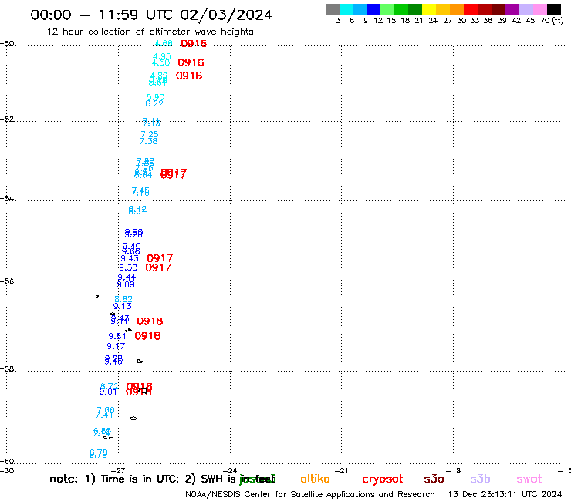This screenshot has width=571, height=501.
Task: Click the '0916' time label beside 4.68
Action: (194, 44)
